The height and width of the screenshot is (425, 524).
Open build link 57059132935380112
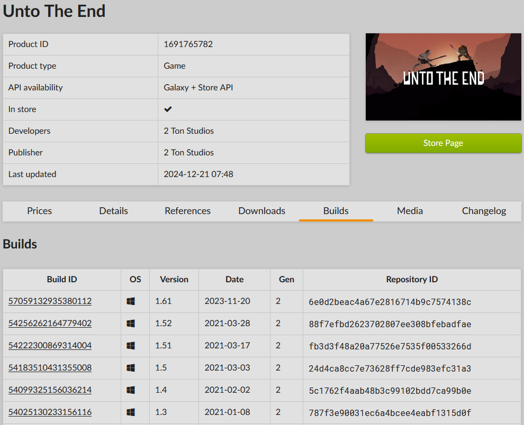coord(50,301)
